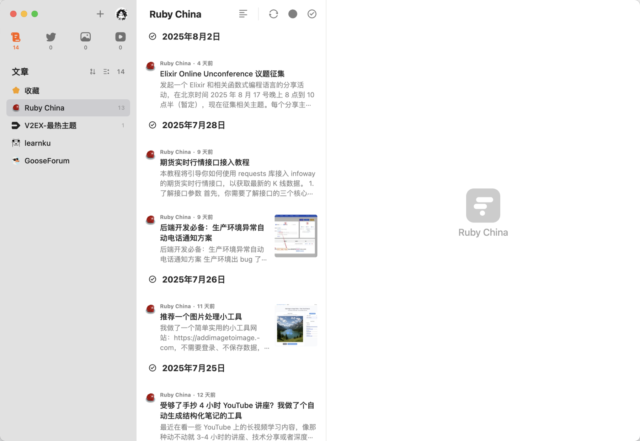Click the 文章 section heading
The image size is (640, 441).
(20, 72)
